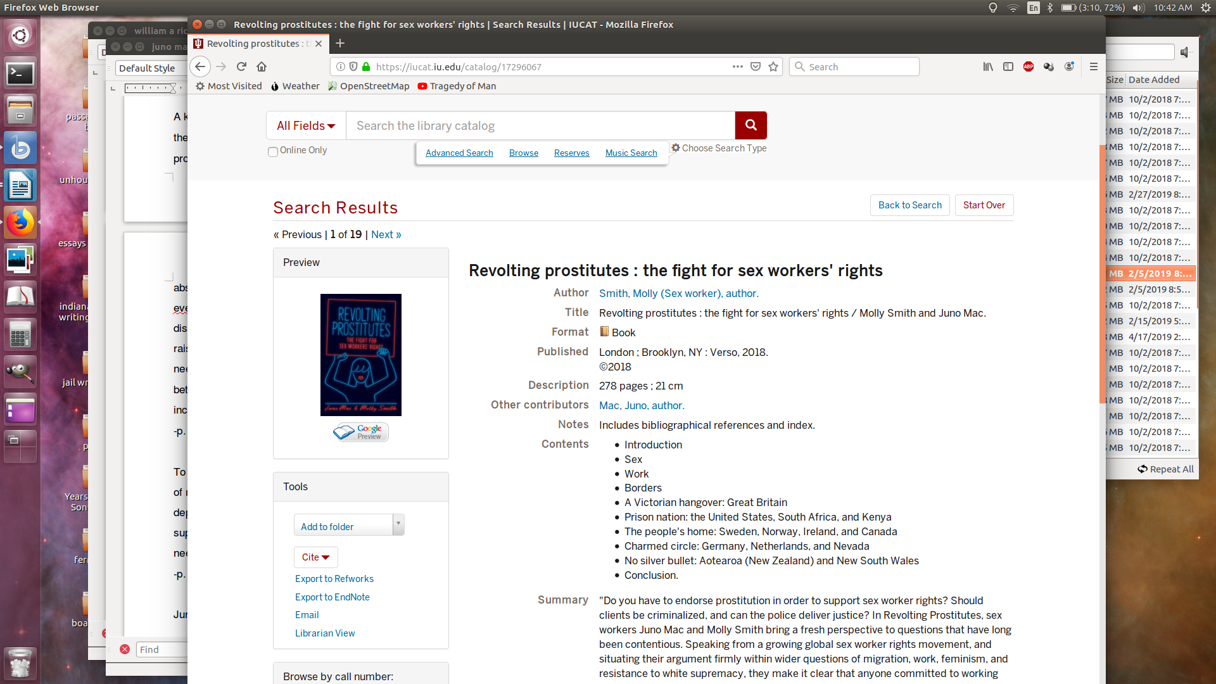Image resolution: width=1216 pixels, height=684 pixels.
Task: Expand the All Fields dropdown
Action: coord(306,125)
